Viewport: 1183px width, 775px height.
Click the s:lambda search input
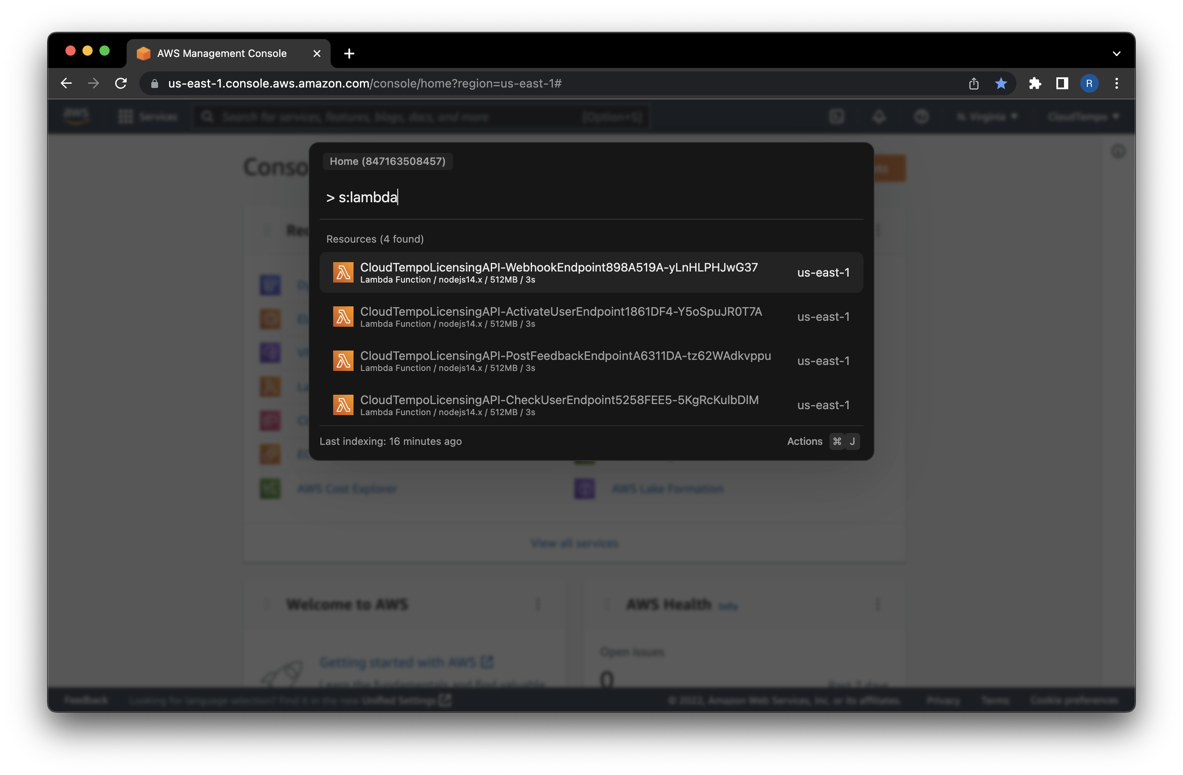(591, 197)
